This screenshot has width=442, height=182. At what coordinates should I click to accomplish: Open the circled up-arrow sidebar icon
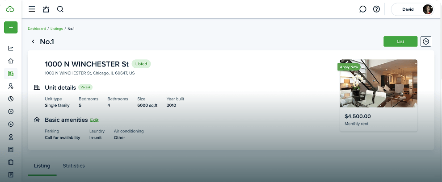click(11, 112)
